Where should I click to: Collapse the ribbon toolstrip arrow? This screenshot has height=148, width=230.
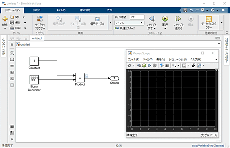[x=227, y=33]
